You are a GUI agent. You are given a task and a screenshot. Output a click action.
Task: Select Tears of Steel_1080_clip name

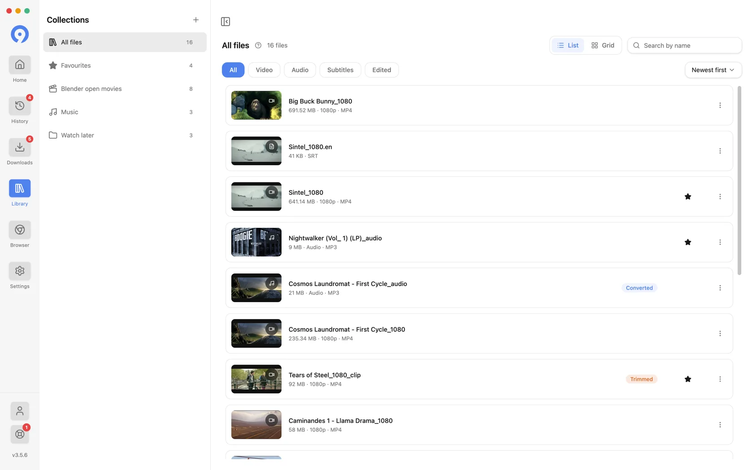325,375
